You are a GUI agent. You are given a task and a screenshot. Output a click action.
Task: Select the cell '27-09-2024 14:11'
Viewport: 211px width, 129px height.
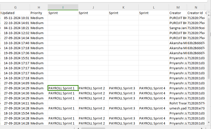point(15,103)
